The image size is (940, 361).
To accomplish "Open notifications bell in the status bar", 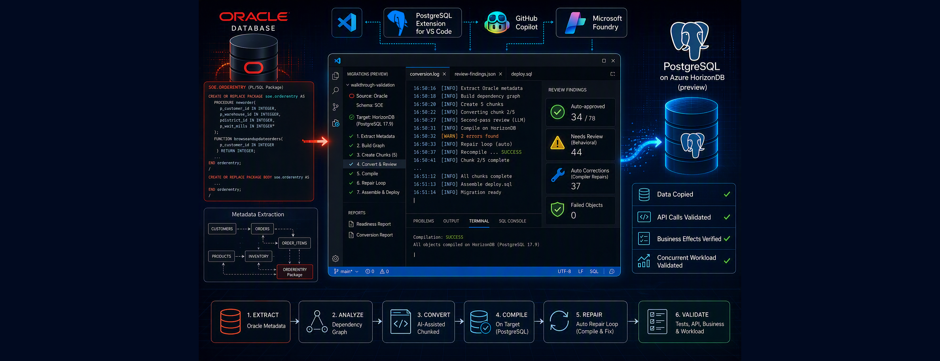I will 612,271.
